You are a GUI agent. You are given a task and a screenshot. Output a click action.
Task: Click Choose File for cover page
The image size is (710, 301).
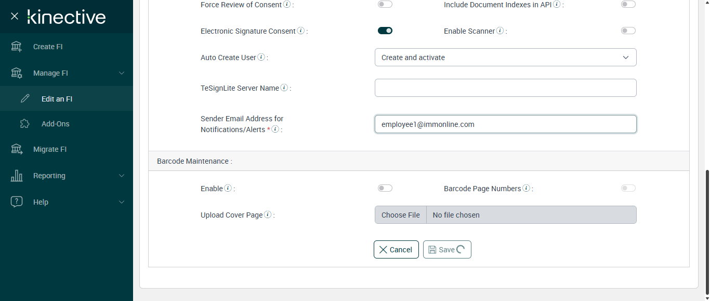point(401,215)
